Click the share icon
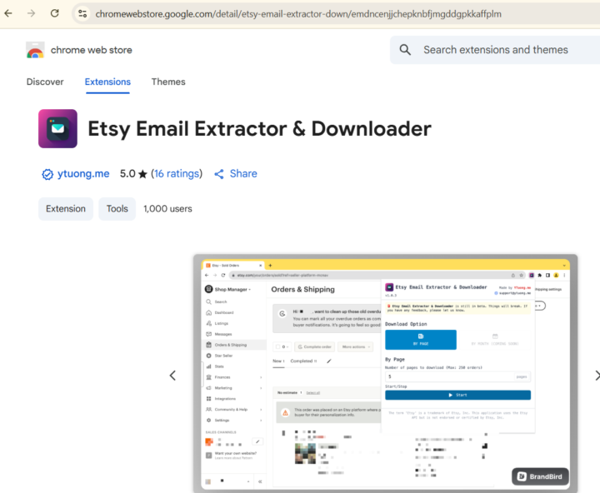The image size is (600, 493). [219, 174]
